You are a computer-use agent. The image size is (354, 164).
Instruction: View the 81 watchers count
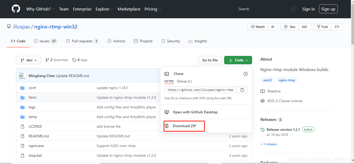(x=273, y=27)
